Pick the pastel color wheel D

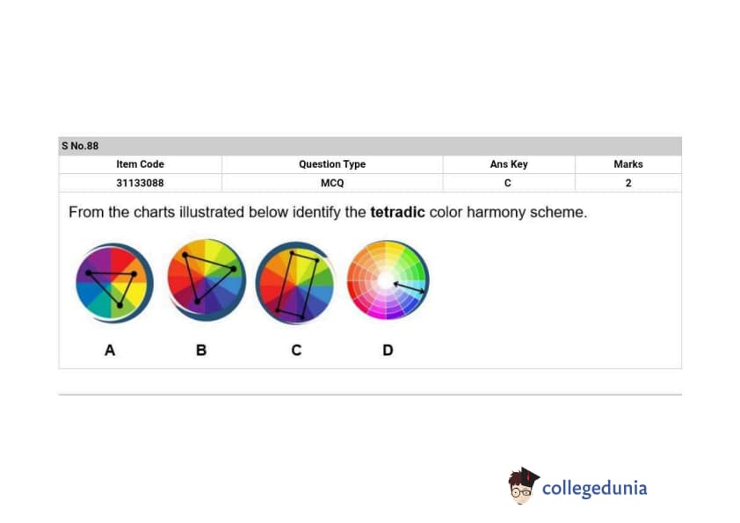(x=388, y=280)
